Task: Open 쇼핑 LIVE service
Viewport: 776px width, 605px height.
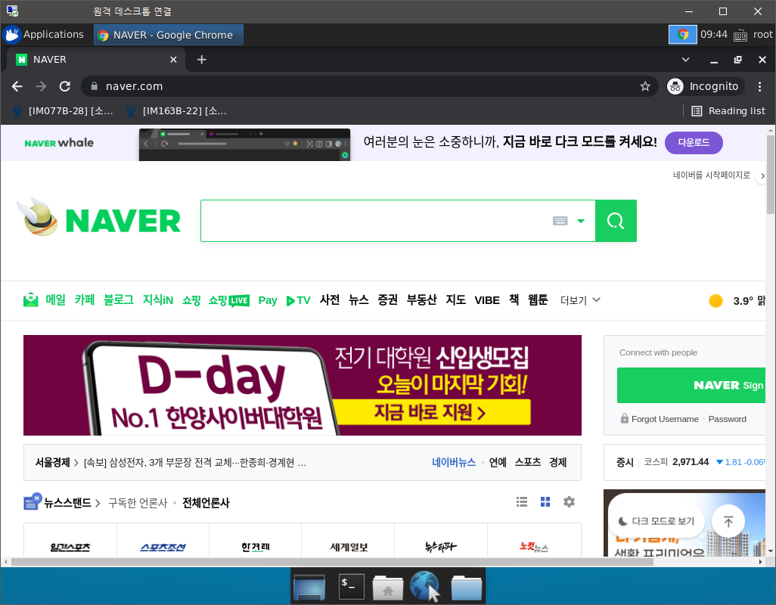Action: coord(228,300)
